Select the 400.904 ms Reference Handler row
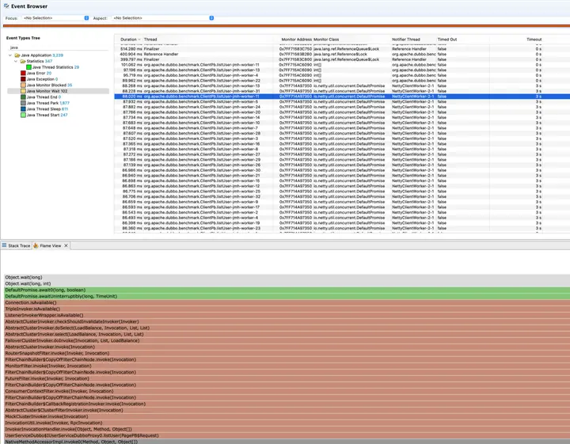 [342, 54]
